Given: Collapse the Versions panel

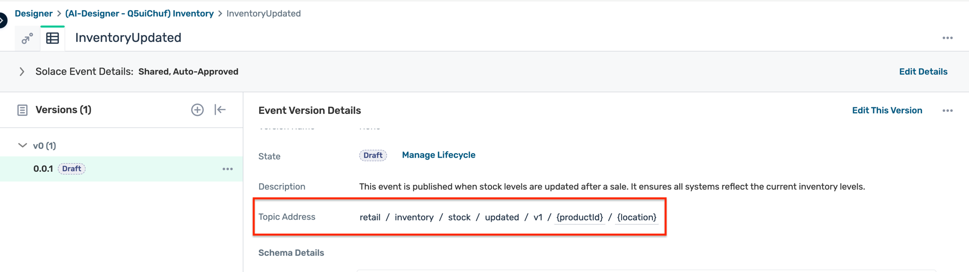Looking at the screenshot, I should tap(220, 110).
